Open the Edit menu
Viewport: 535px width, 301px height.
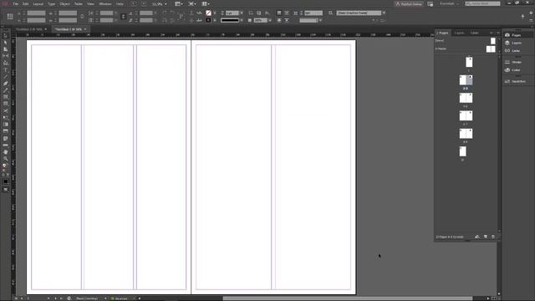tap(25, 4)
